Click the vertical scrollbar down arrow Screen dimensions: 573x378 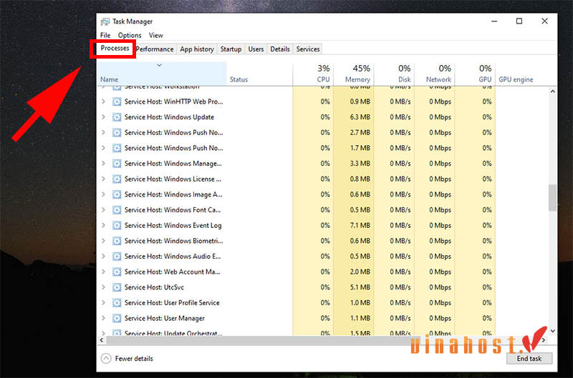[552, 331]
